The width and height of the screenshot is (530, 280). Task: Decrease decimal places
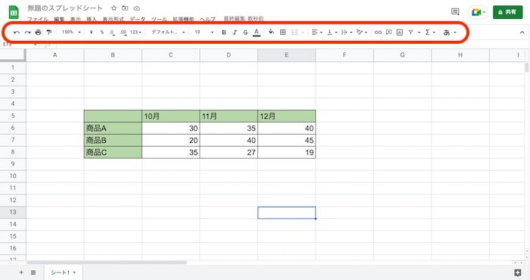[112, 33]
